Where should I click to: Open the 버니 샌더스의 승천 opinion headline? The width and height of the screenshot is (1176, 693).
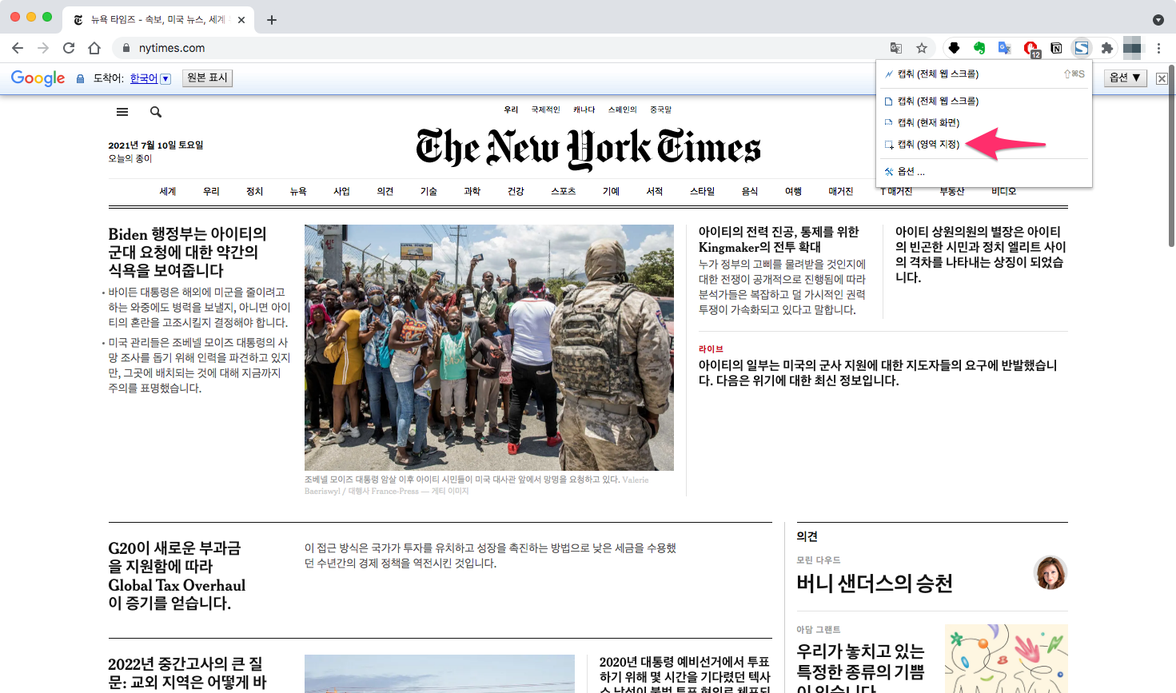875,583
